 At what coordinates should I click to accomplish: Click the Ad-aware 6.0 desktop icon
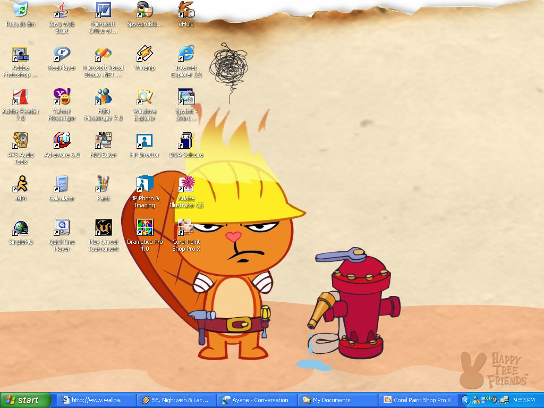tap(62, 146)
